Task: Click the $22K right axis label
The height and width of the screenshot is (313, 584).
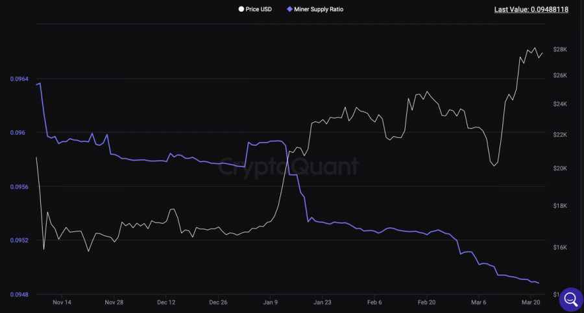Action: pyautogui.click(x=560, y=135)
